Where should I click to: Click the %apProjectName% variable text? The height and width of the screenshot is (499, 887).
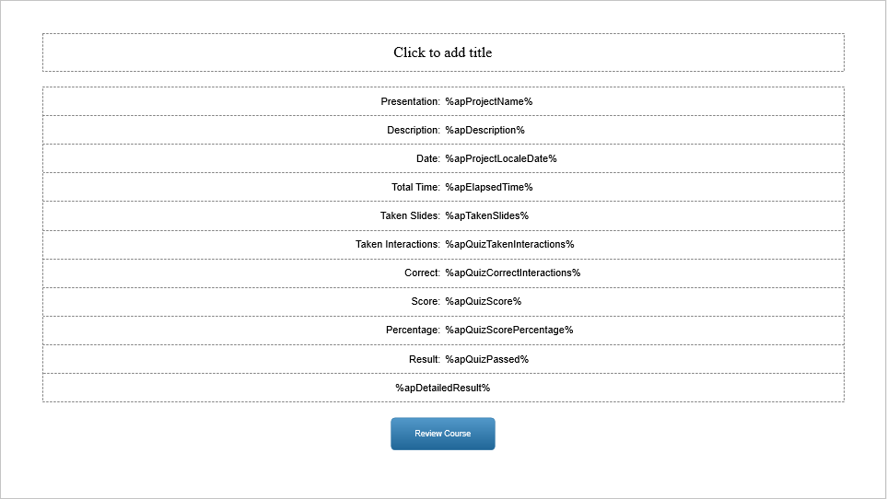(x=489, y=101)
